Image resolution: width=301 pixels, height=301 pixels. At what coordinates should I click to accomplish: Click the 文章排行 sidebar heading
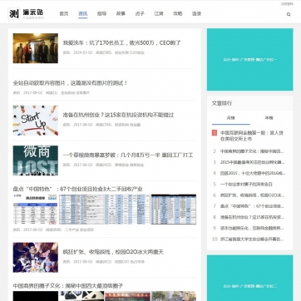[x=222, y=103]
